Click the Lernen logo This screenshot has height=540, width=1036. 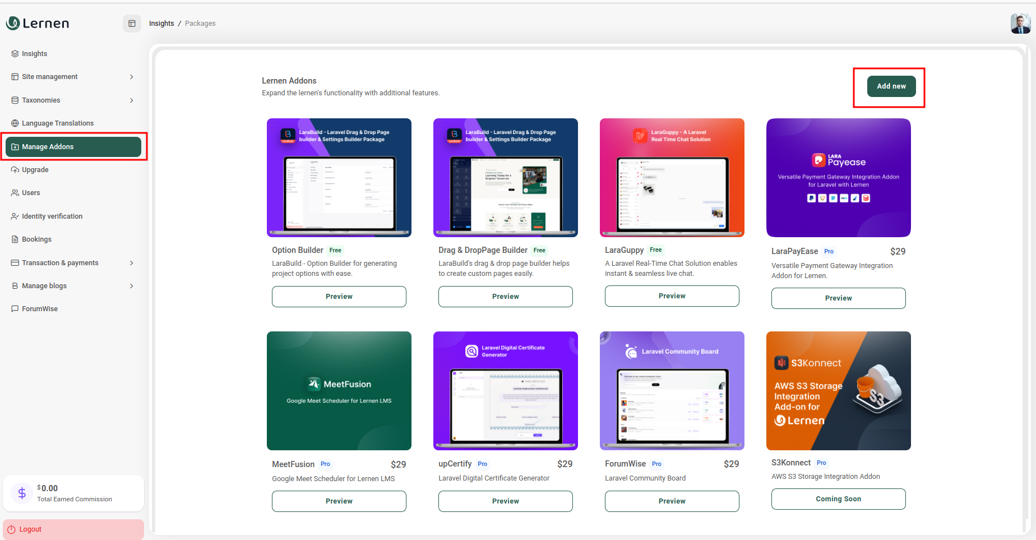tap(38, 23)
